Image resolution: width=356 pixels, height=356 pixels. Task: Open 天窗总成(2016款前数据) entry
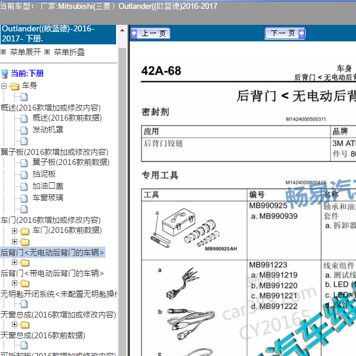(43, 335)
